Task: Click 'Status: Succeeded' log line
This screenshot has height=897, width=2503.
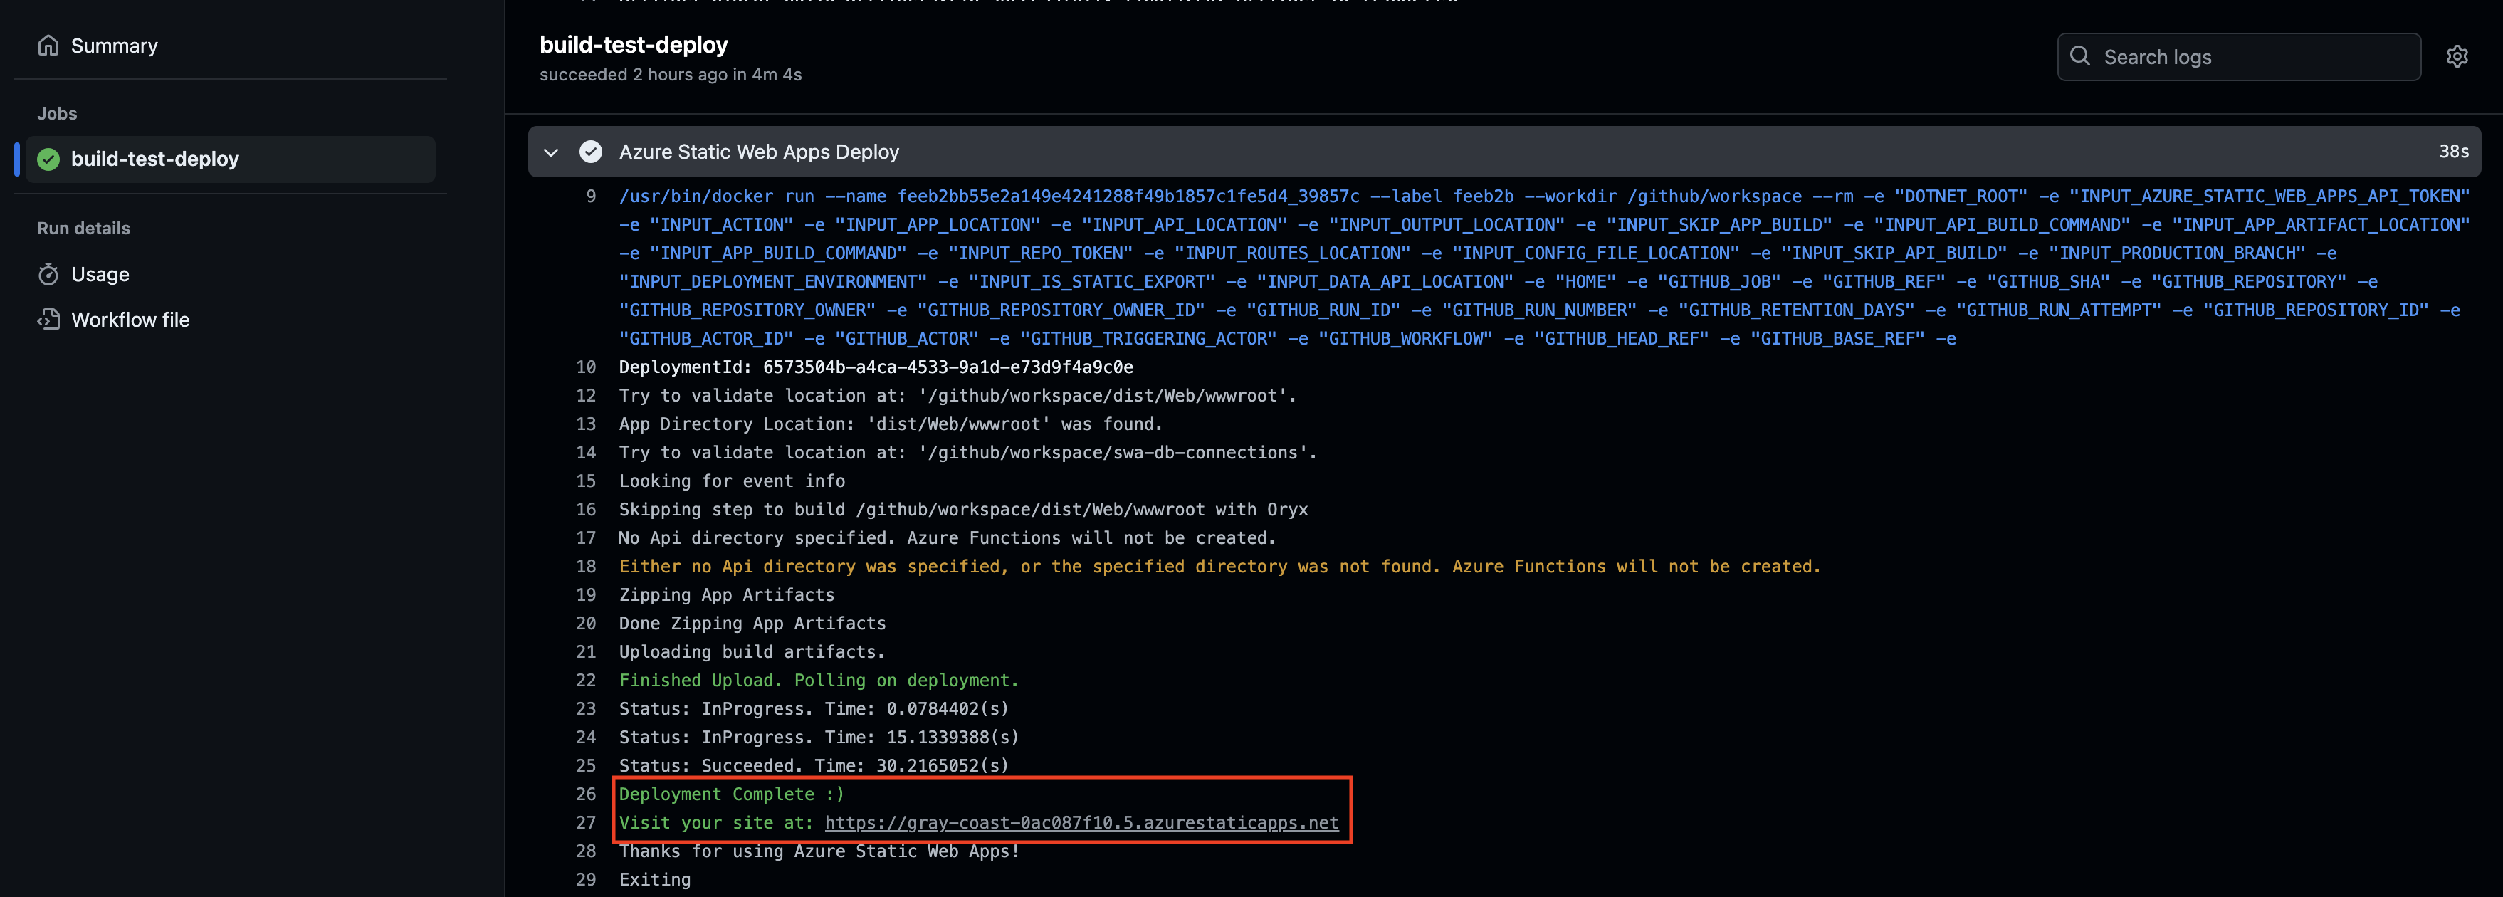Action: [x=814, y=766]
